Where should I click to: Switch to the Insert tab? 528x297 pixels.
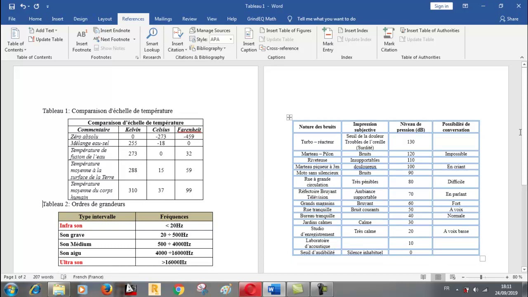point(57,19)
